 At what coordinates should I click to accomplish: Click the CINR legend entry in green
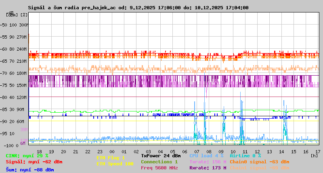(x=27, y=156)
